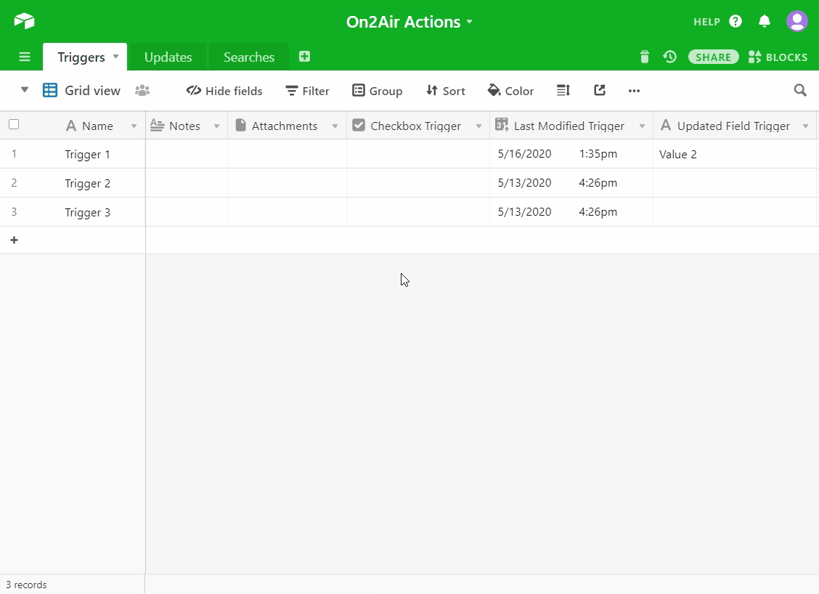This screenshot has height=594, width=819.
Task: Open Last Modified Trigger column dropdown
Action: (x=642, y=126)
